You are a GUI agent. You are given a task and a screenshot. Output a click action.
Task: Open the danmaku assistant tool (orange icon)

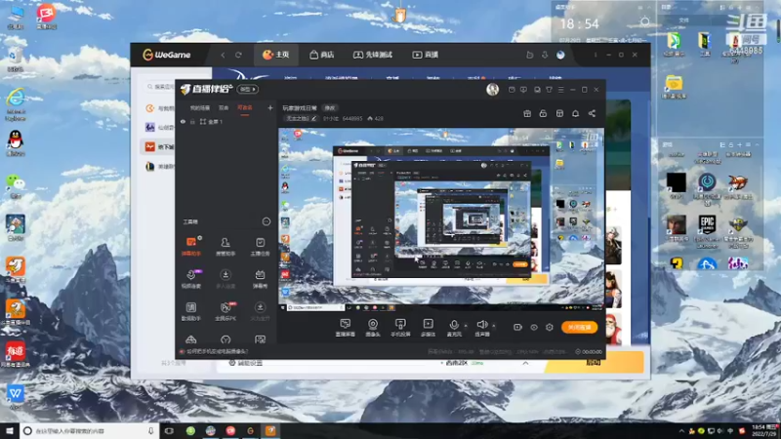(x=190, y=246)
